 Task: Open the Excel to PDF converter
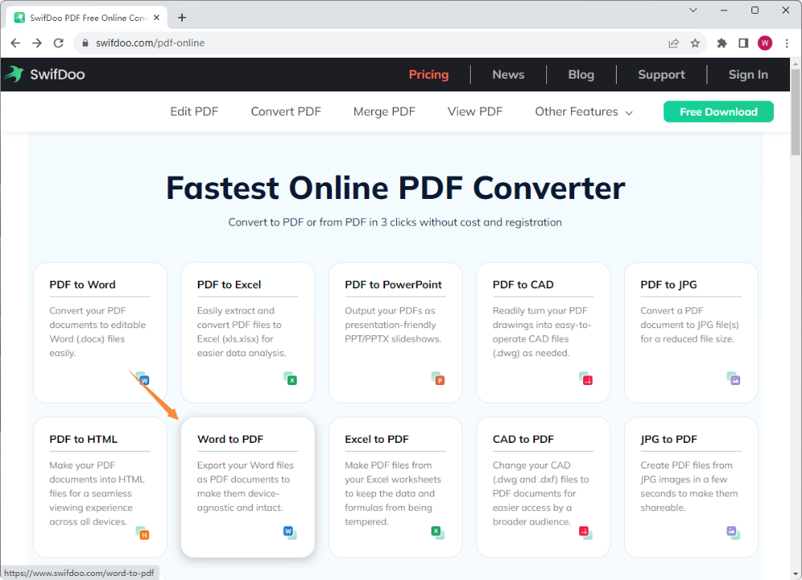click(x=395, y=487)
